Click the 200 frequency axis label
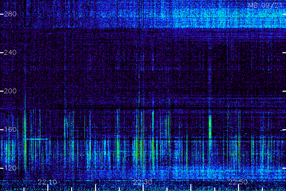This screenshot has width=286, height=191. coord(10,91)
